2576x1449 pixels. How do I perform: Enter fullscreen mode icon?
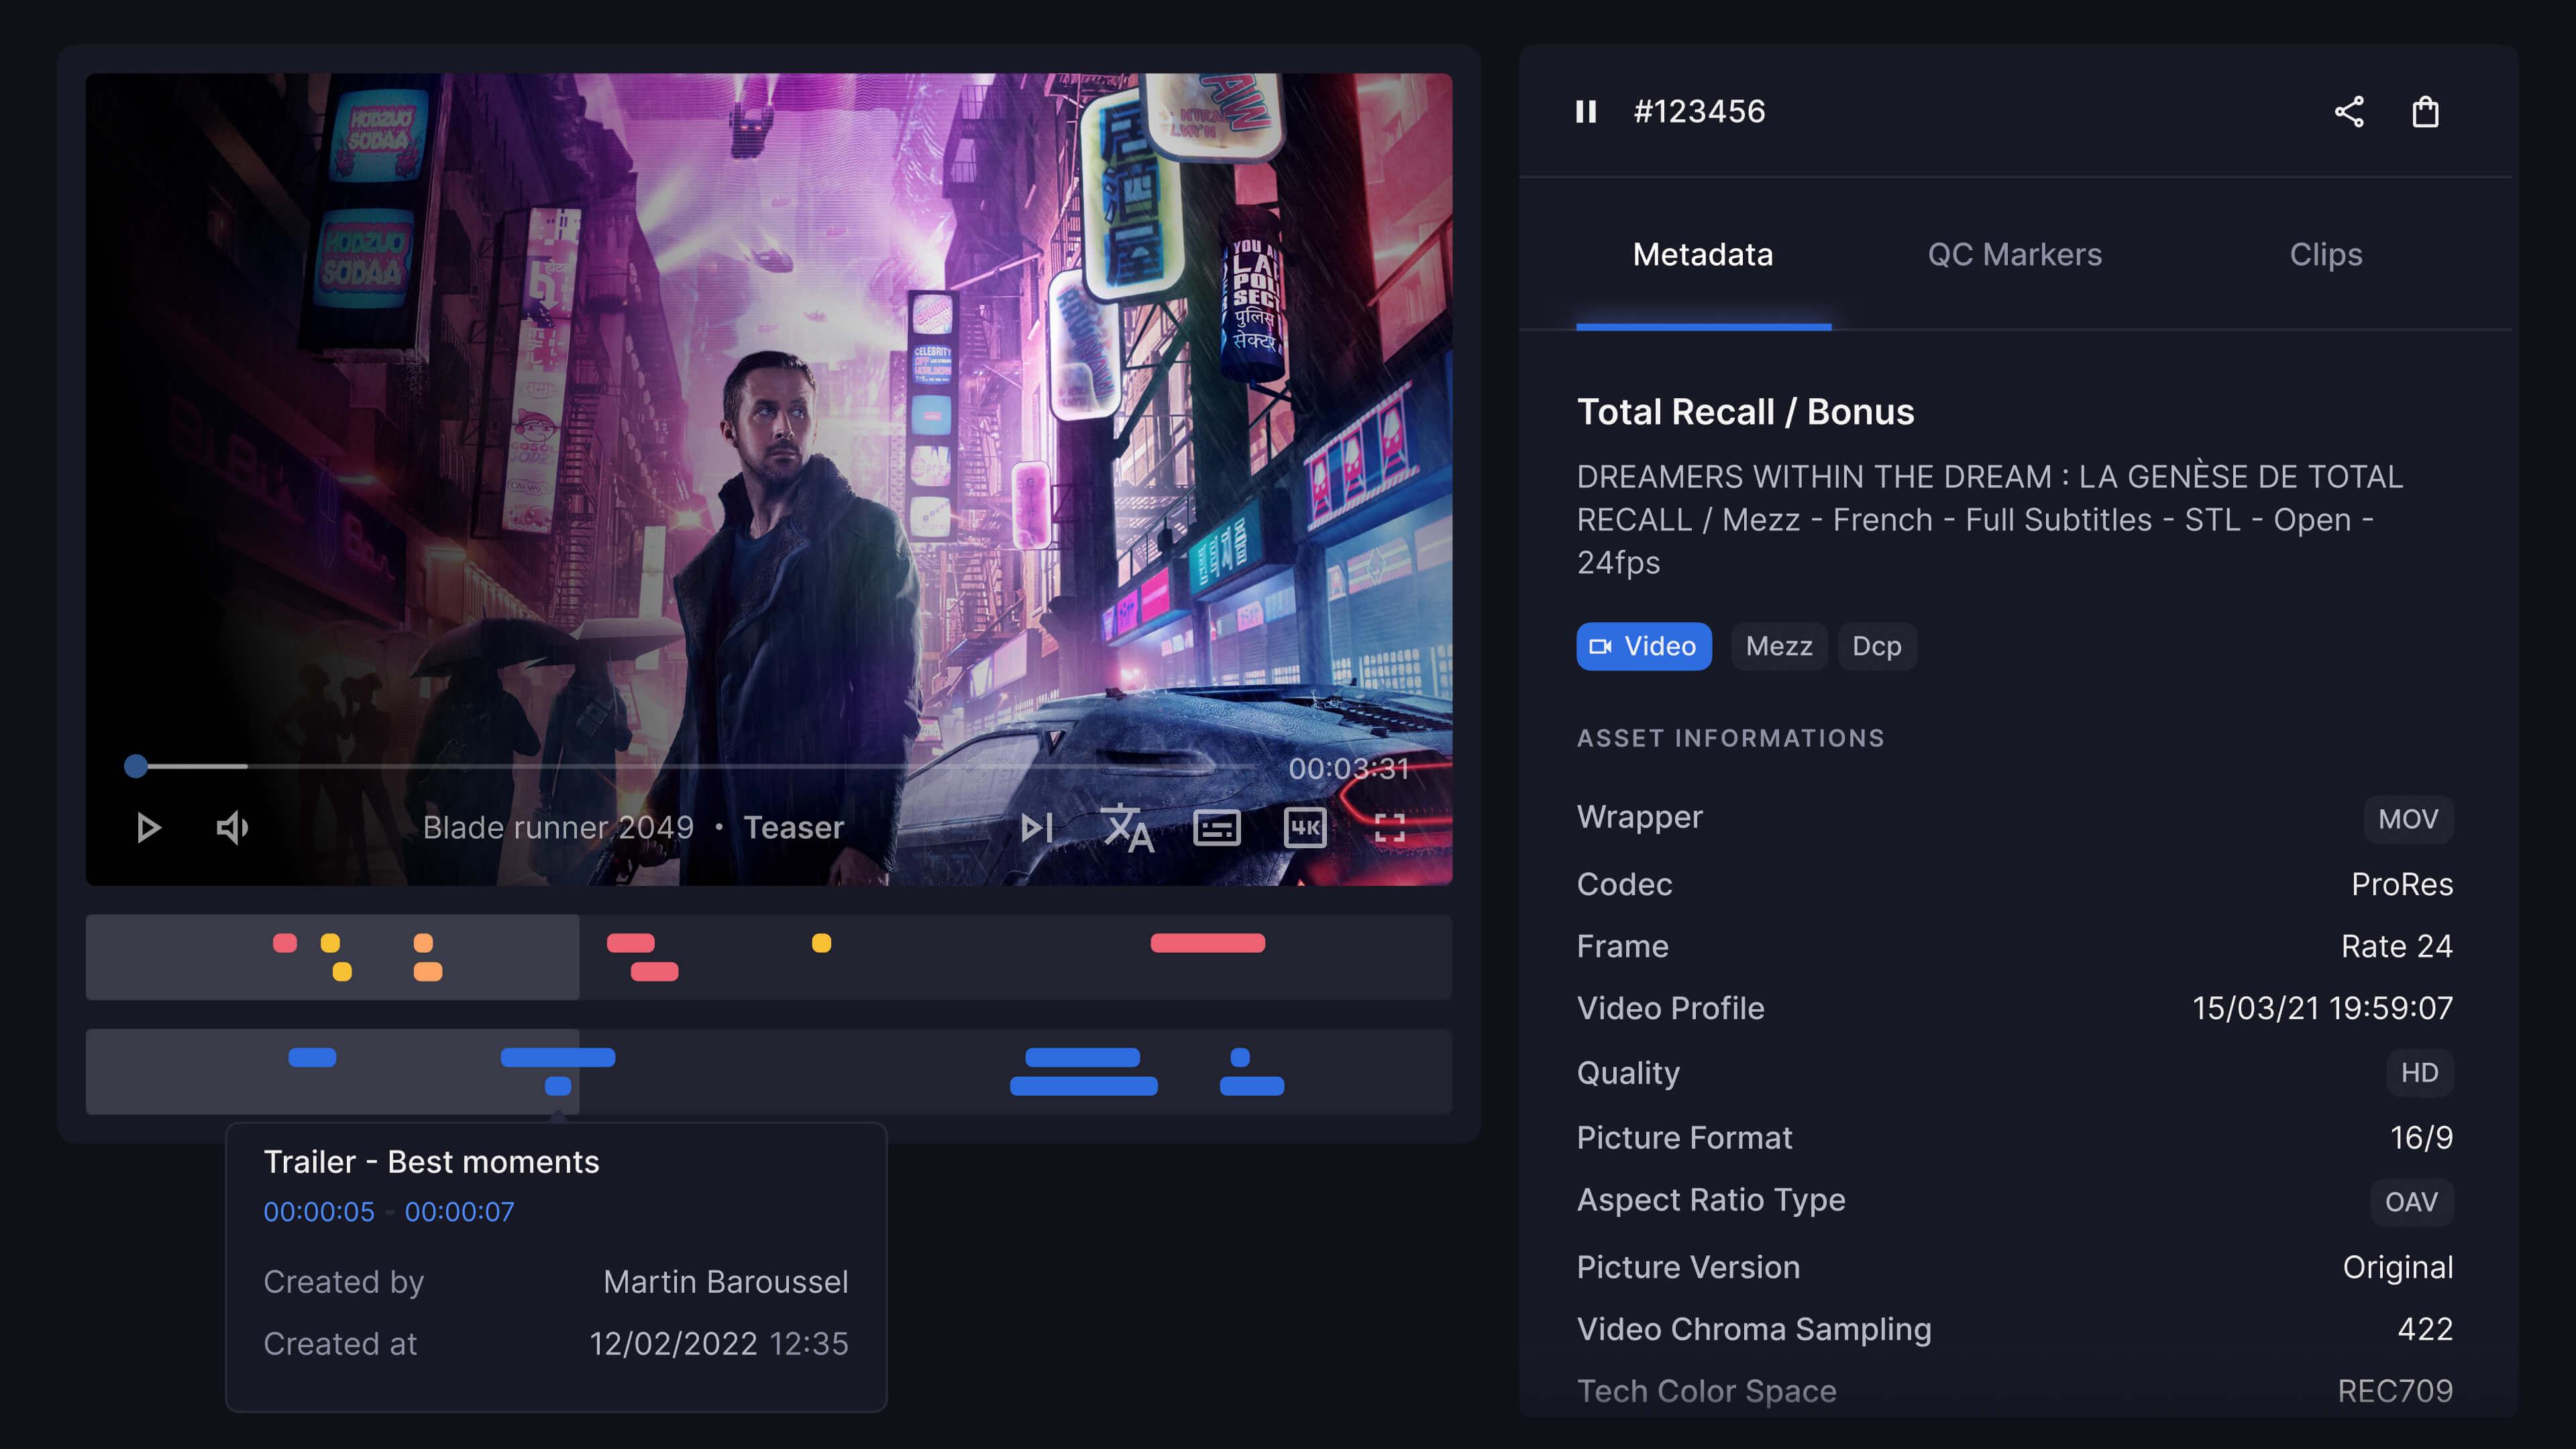pos(1390,827)
